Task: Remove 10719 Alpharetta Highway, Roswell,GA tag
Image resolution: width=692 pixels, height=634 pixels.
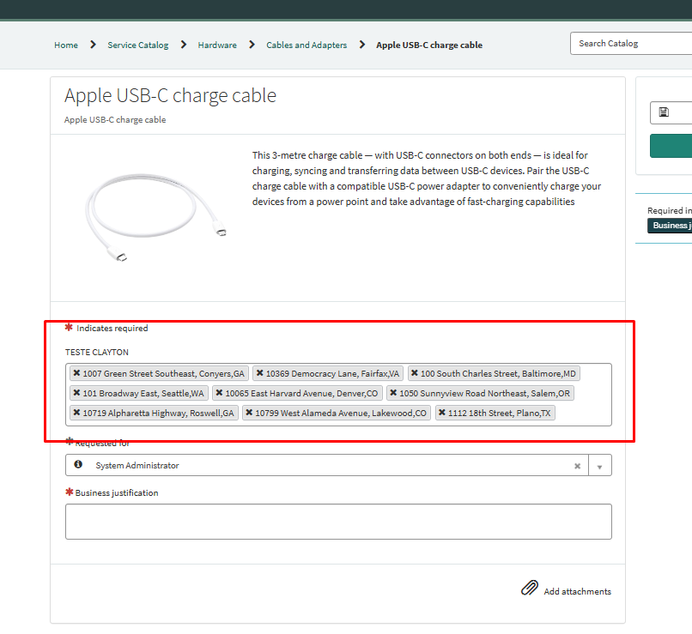Action: click(x=76, y=413)
